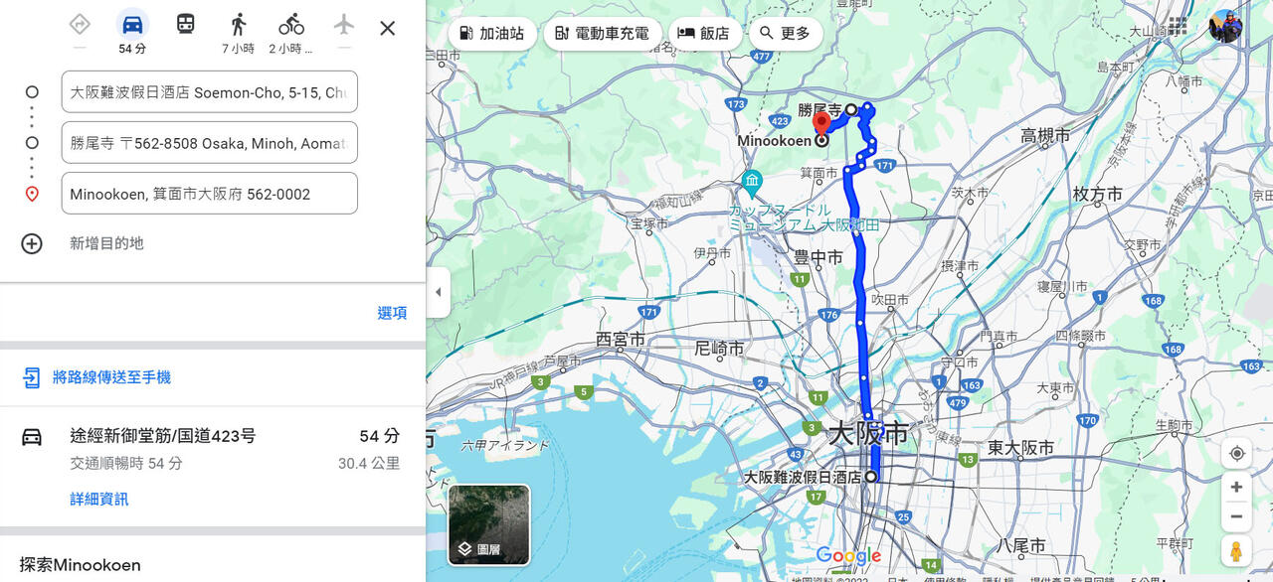Select the cycling travel mode
The image size is (1273, 582).
[290, 25]
